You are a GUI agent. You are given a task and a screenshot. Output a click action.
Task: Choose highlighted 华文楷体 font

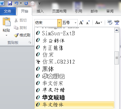click(74, 105)
